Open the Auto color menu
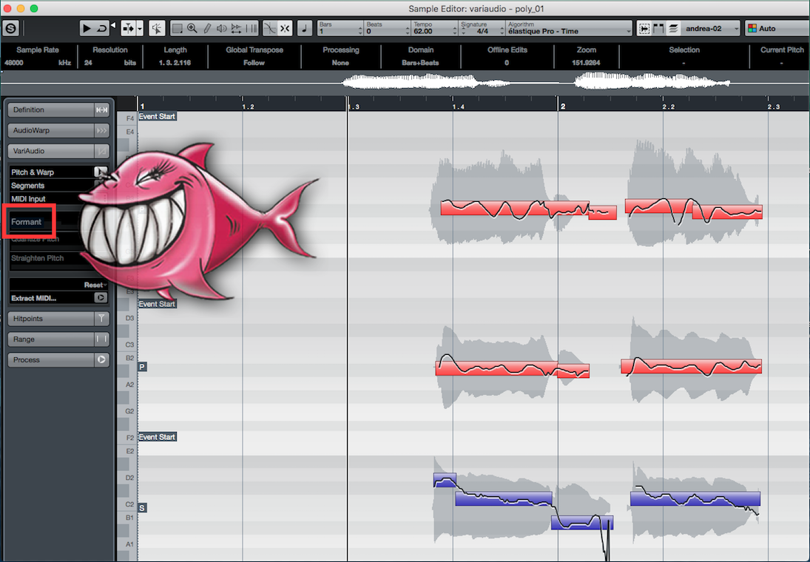810x562 pixels. click(777, 28)
